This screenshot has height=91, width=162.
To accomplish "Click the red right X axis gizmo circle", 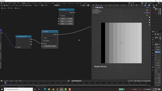I will (150, 13).
